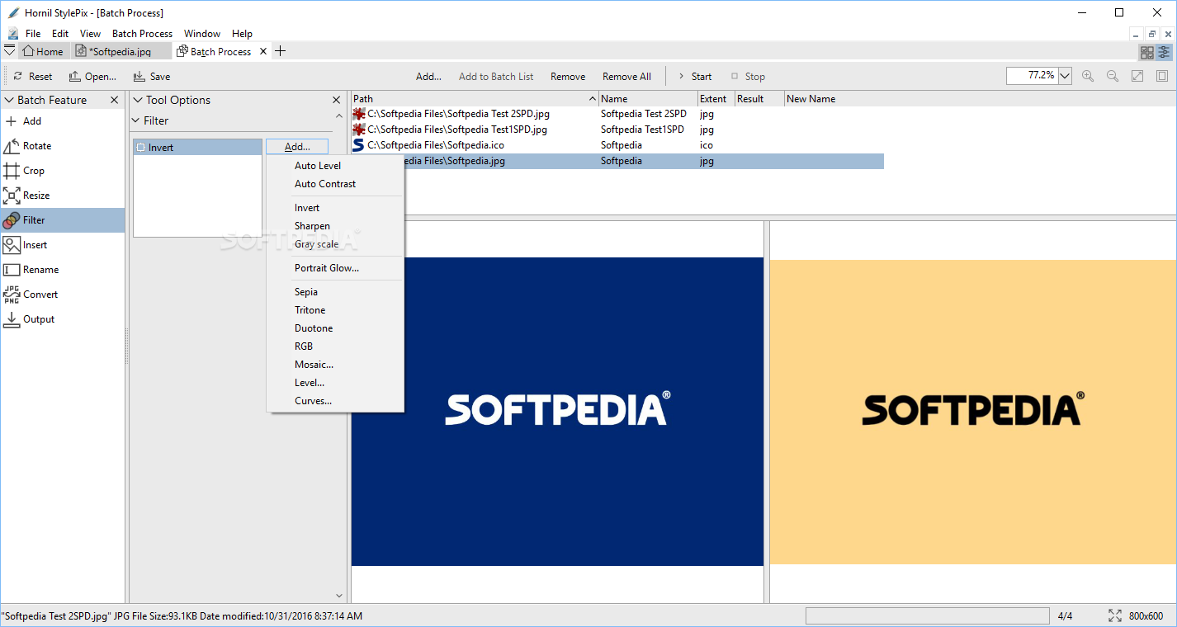Click the zoom out magnifier icon

(x=1113, y=76)
